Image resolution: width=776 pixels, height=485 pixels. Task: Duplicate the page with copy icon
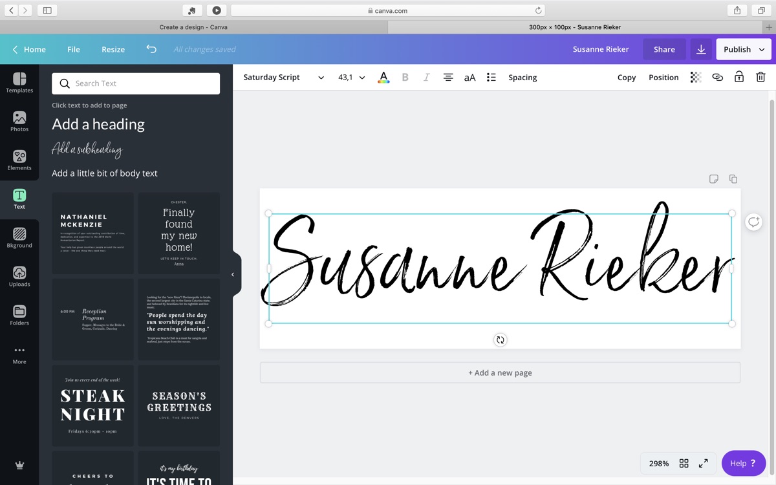(733, 179)
